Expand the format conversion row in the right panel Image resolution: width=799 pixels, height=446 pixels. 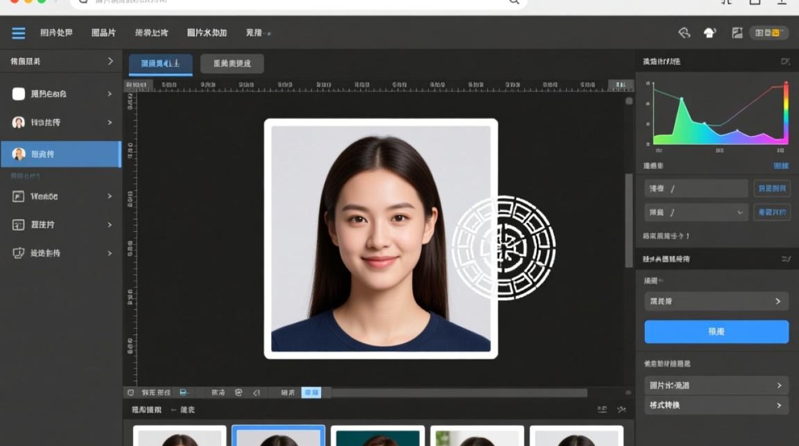click(716, 406)
